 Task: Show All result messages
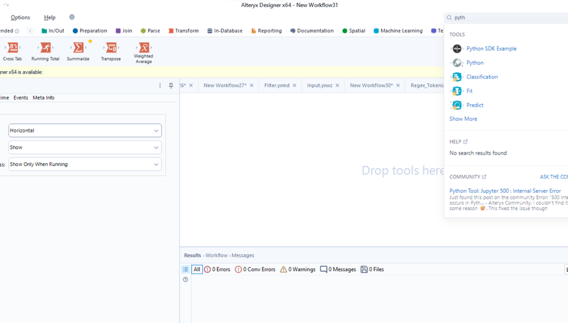pyautogui.click(x=197, y=270)
